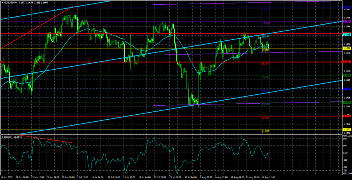
Task: Click the small arrow icon before EURUSD,H4 title
Action: click(2, 2)
